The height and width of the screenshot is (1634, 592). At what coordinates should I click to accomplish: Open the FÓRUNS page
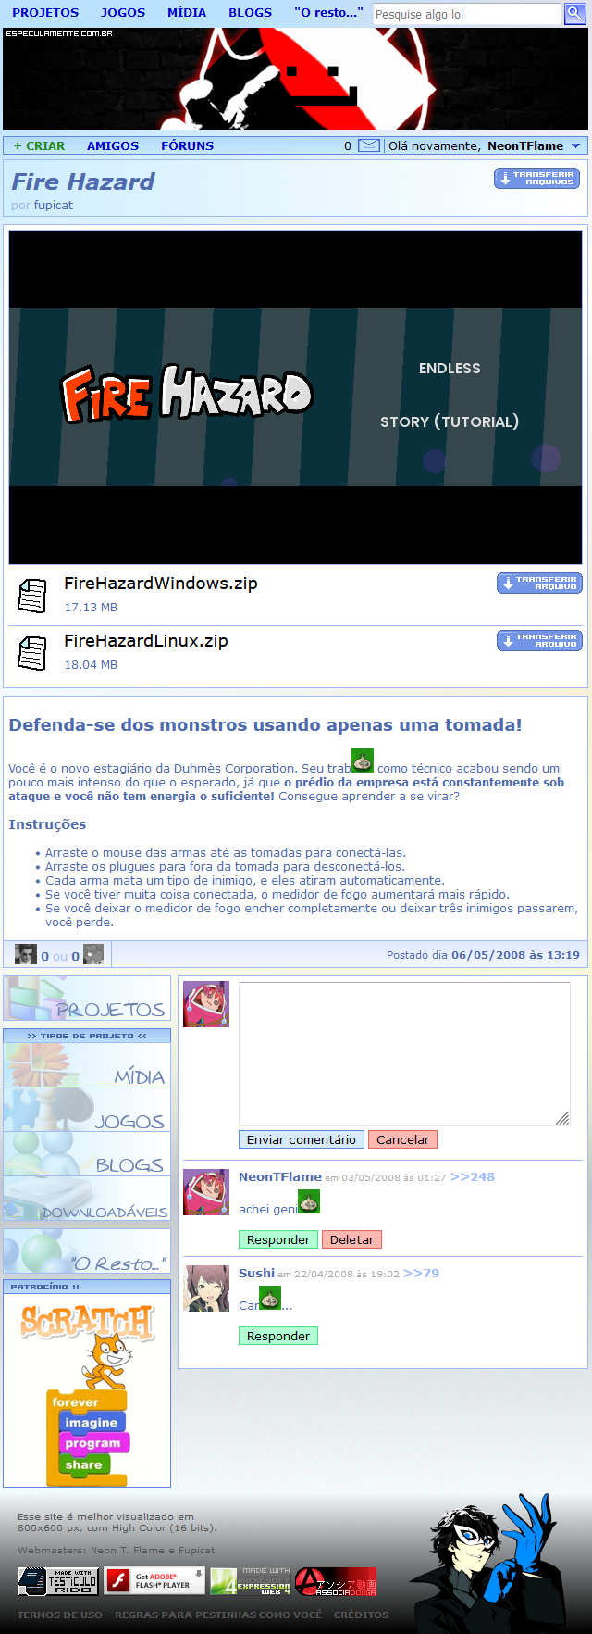tap(188, 145)
